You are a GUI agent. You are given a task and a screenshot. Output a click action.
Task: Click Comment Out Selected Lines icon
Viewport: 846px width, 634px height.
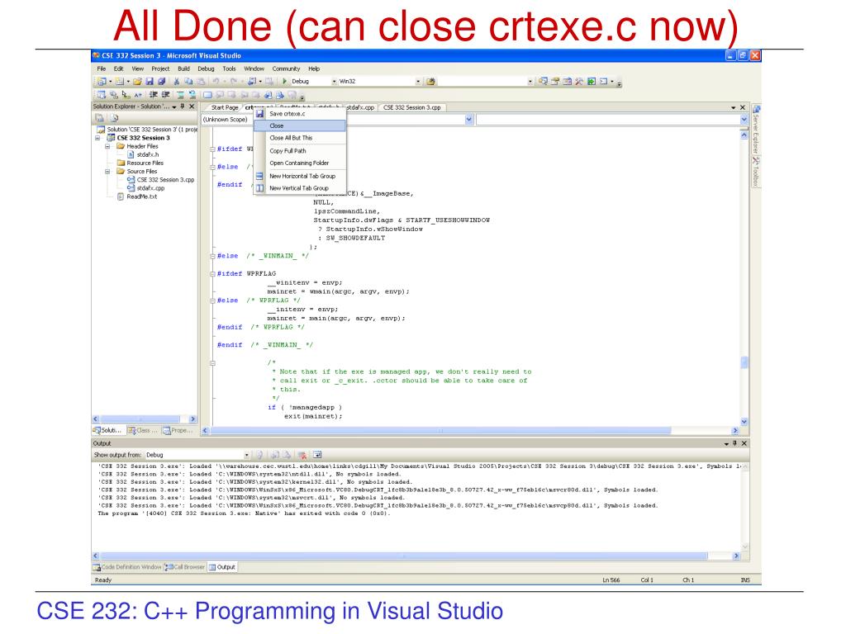point(180,95)
